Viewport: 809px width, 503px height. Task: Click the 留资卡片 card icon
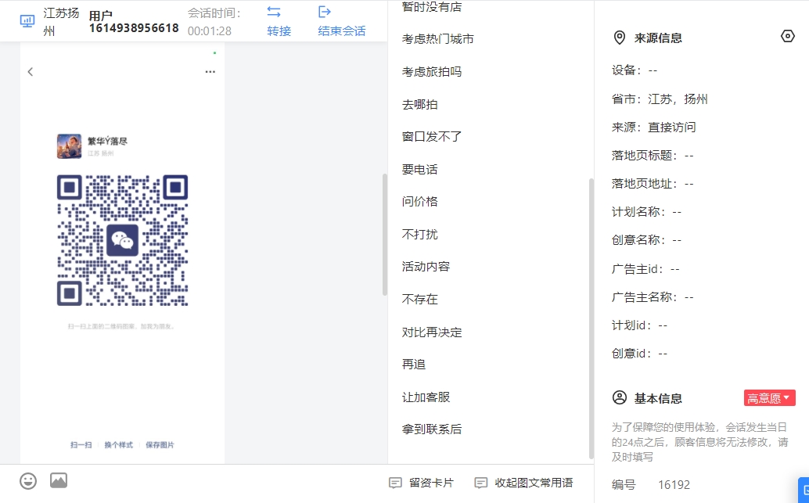coord(395,483)
